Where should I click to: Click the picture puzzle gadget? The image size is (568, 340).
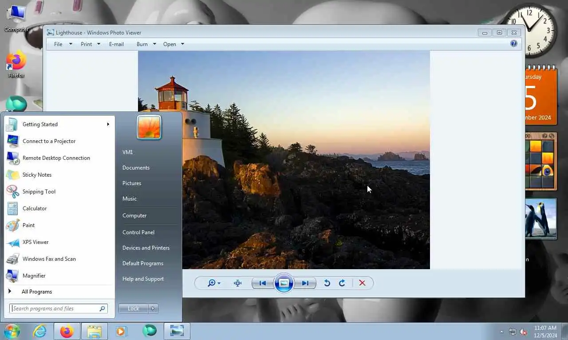point(541,161)
